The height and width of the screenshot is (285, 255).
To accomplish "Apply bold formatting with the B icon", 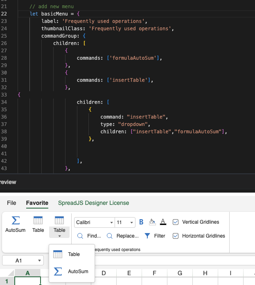I will pyautogui.click(x=141, y=222).
